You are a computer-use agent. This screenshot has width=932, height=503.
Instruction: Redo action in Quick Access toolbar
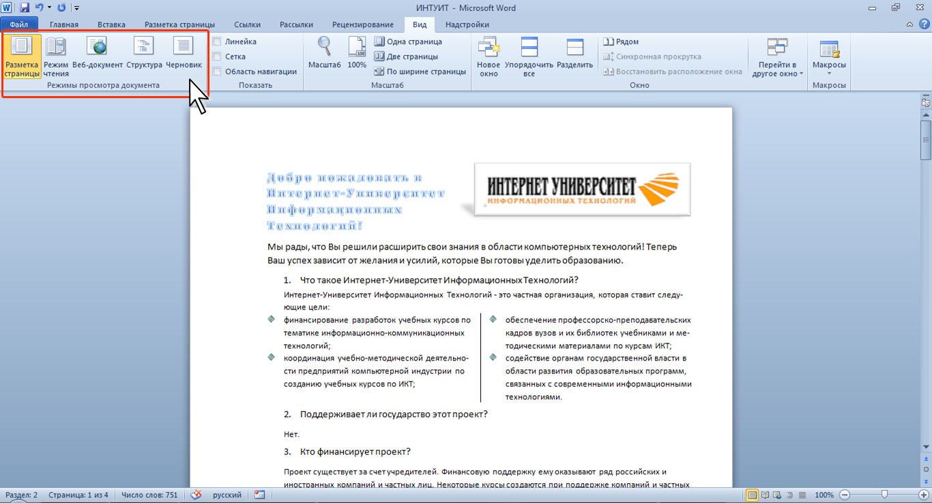62,8
